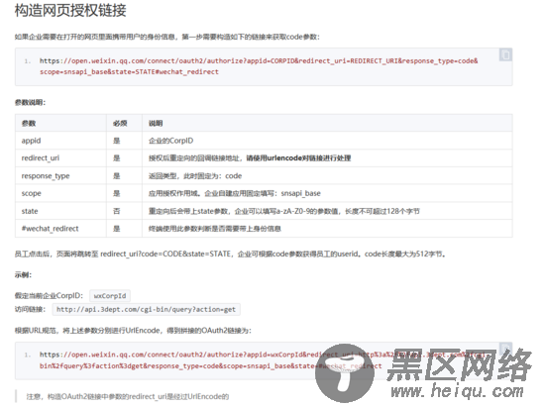This screenshot has width=545, height=408.
Task: Click the '参数说明:' label
Action: (30, 102)
